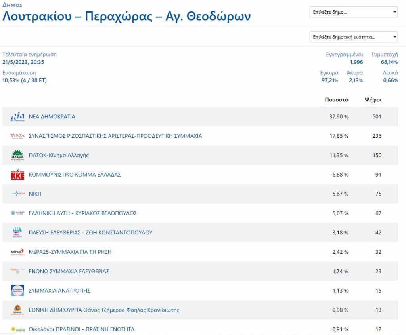This screenshot has width=406, height=335.
Task: Open the 'Επιλέξτε δημοτική ενότητα...' dropdown
Action: point(353,37)
